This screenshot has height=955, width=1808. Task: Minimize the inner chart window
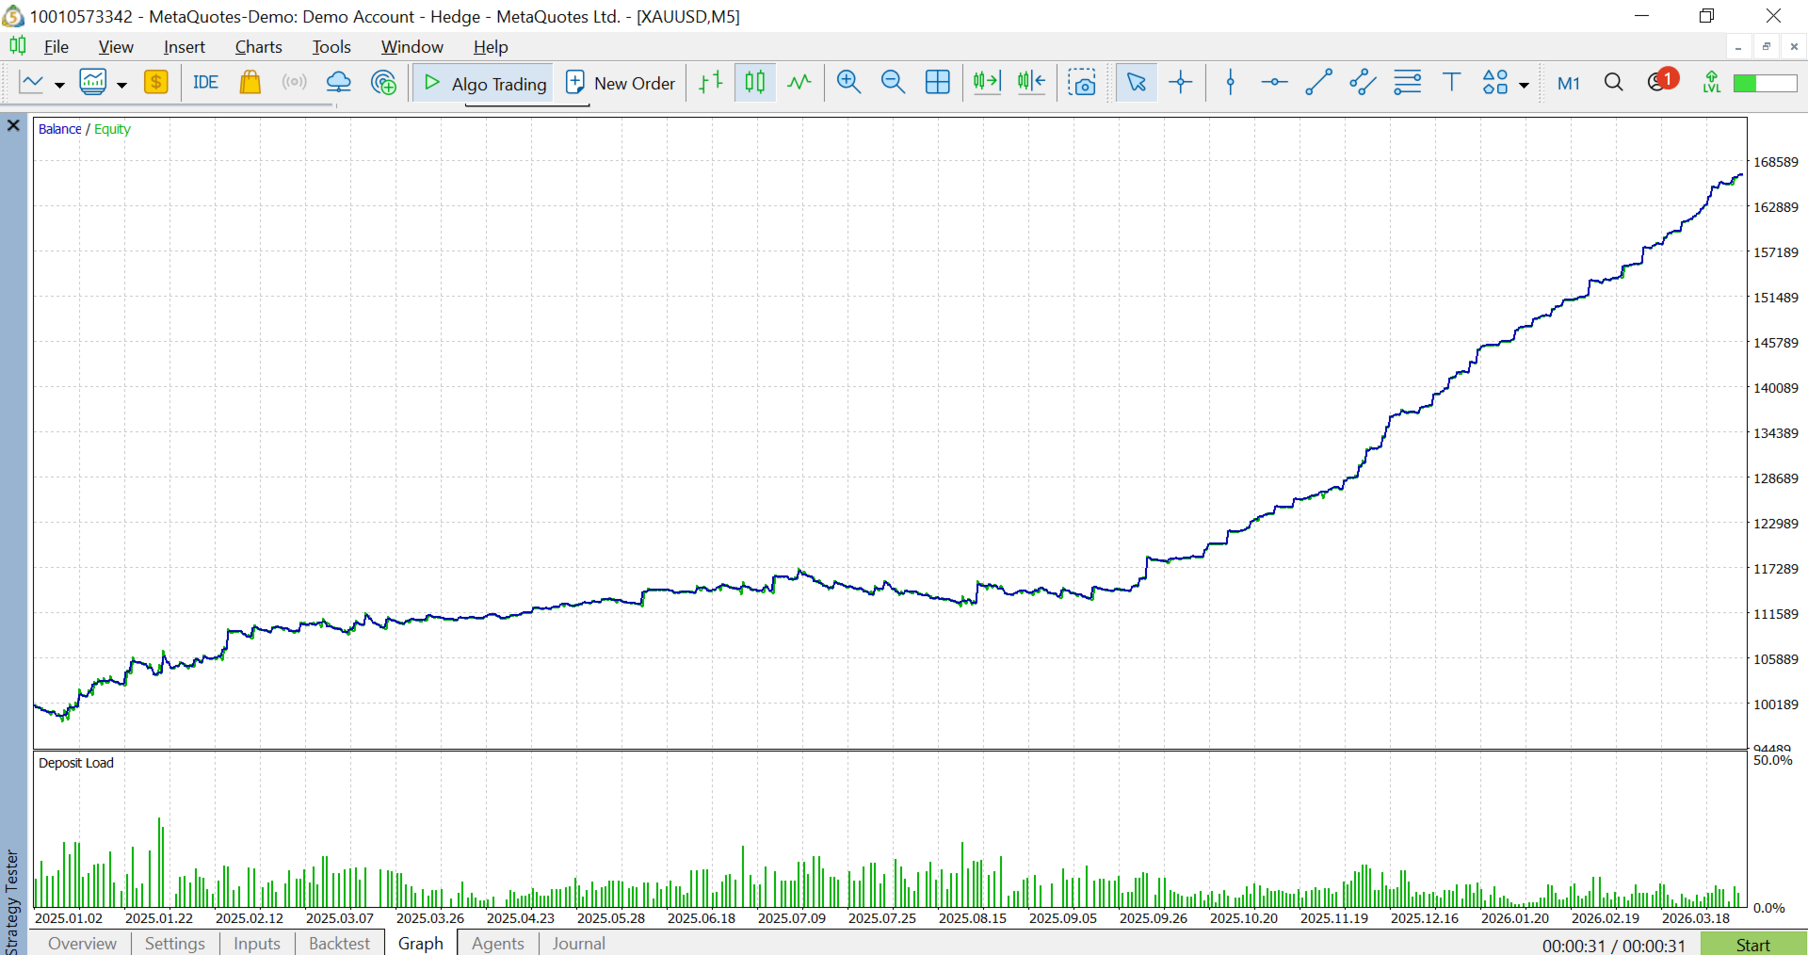[1738, 47]
